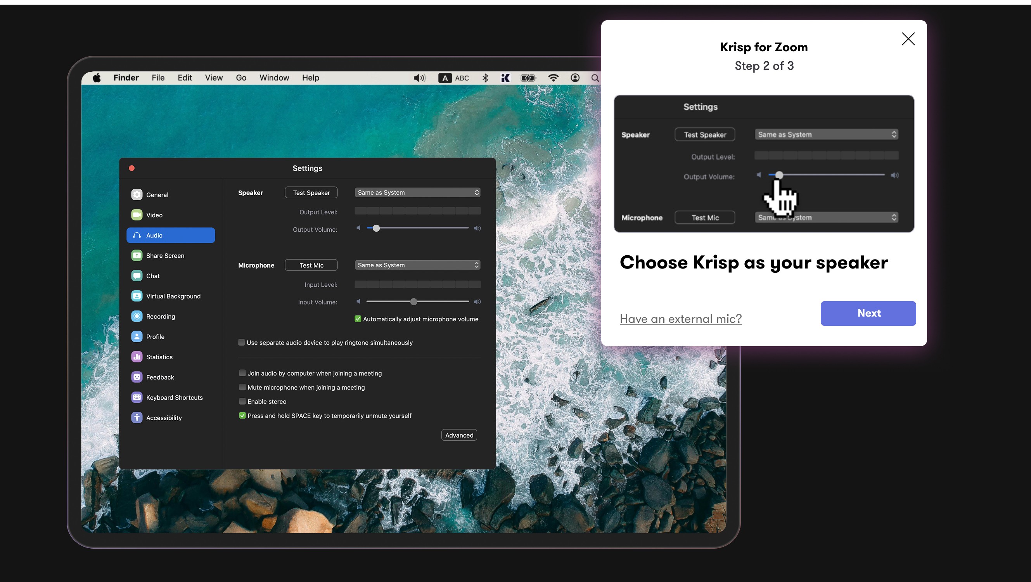
Task: Click the Keyboard Shortcuts icon in sidebar
Action: point(137,397)
